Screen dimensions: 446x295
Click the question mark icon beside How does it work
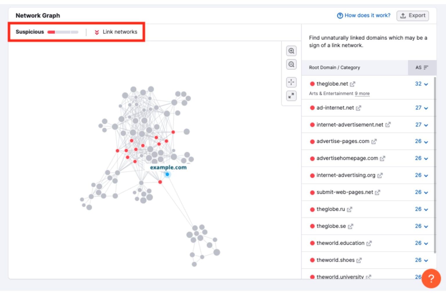[x=339, y=15]
